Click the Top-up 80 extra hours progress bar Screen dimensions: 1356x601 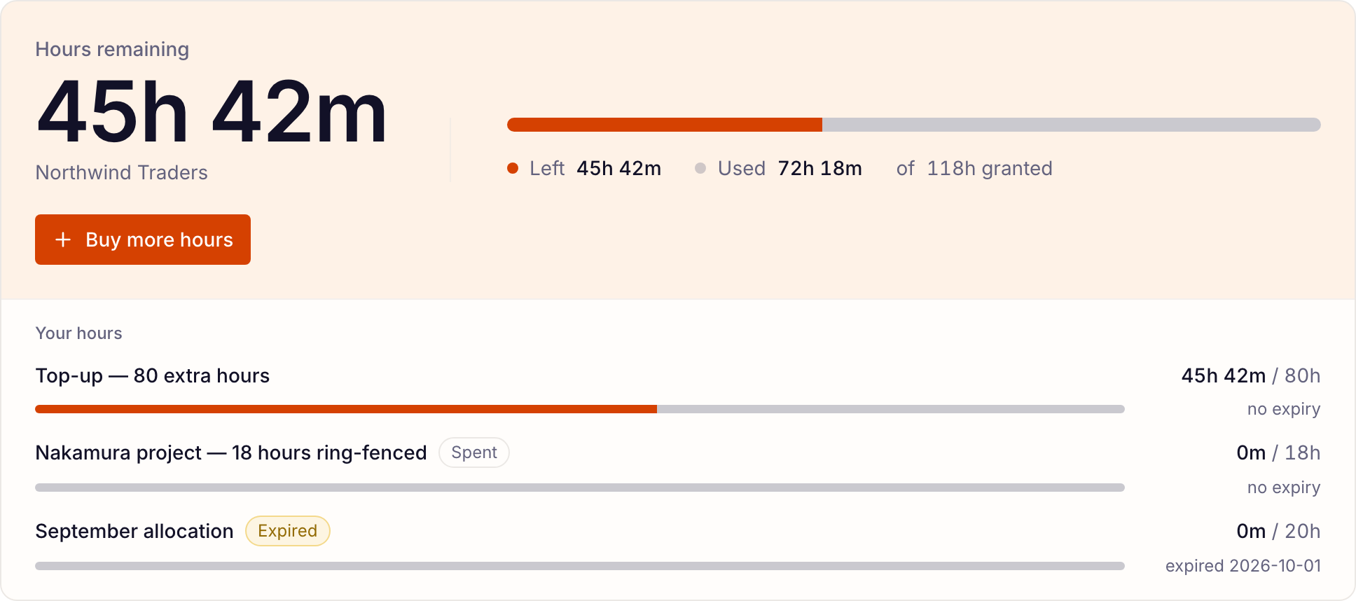[580, 409]
